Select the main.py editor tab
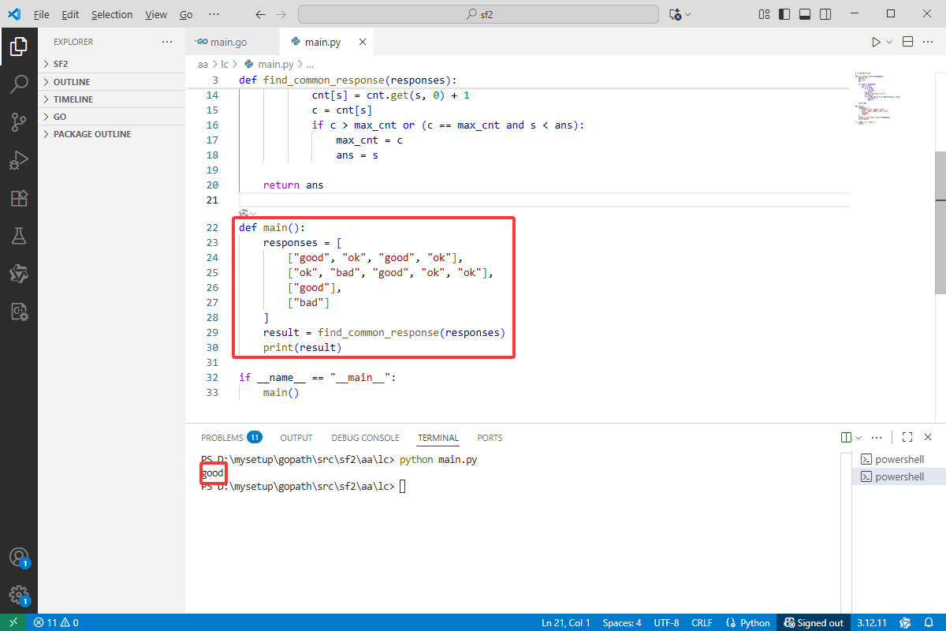This screenshot has height=631, width=946. point(327,42)
